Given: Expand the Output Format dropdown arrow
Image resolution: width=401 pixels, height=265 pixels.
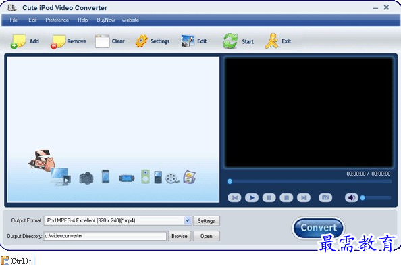Looking at the screenshot, I should click(188, 220).
